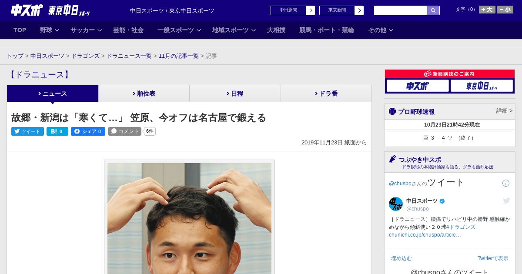The height and width of the screenshot is (274, 522).
Task: Switch to the ドラ番 tab
Action: pos(326,94)
